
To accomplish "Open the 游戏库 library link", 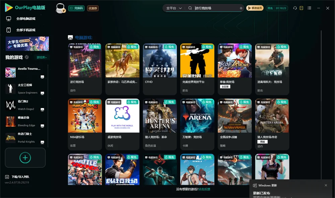I will (x=42, y=58).
